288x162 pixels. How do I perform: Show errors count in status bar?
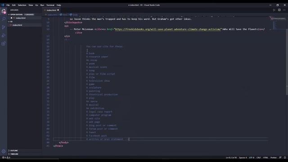(x=4, y=157)
